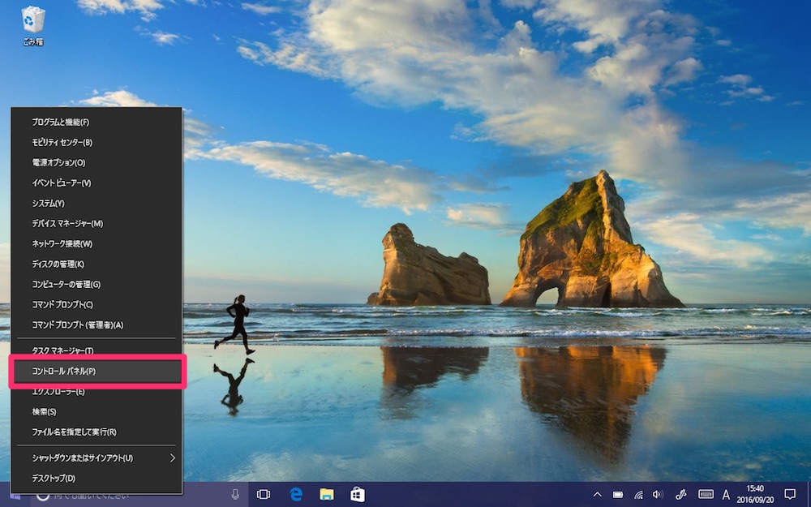Launch コマンド プロンプト (管理者)(A) entry

point(97,325)
